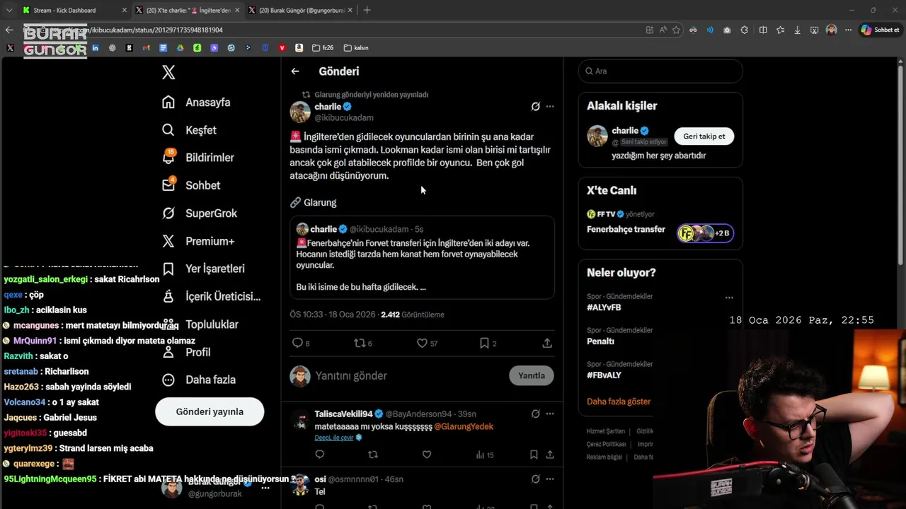Image resolution: width=906 pixels, height=509 pixels.
Task: Open browser extensions puzzle icon
Action: (x=745, y=30)
